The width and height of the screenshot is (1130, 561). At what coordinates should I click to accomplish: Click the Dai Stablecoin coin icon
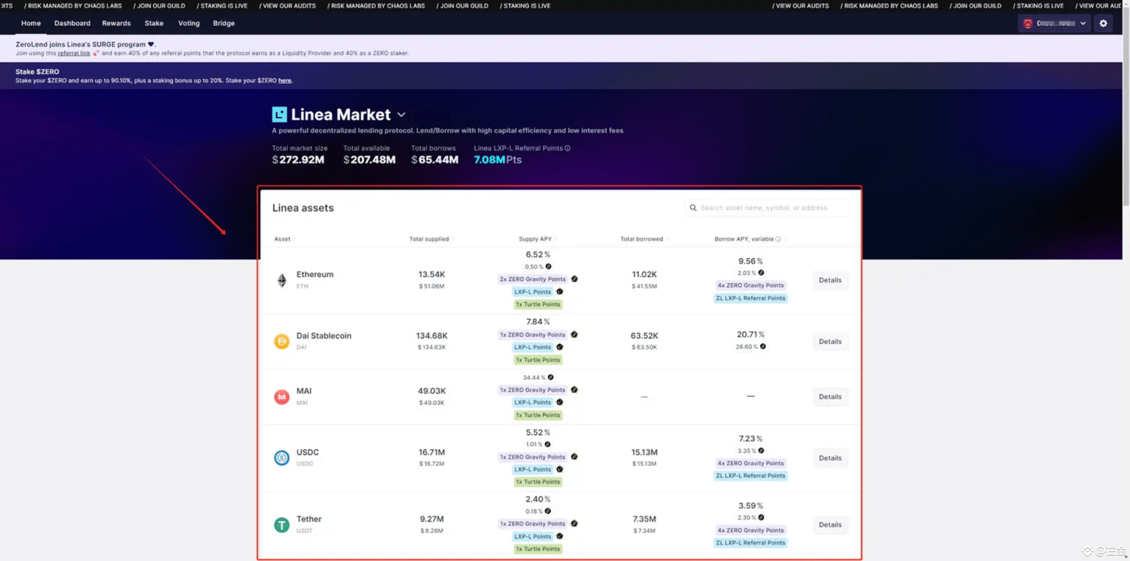click(x=282, y=341)
